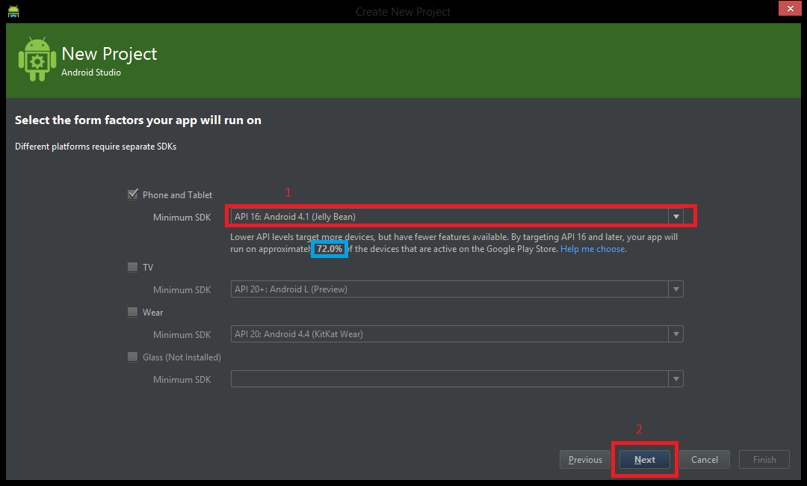Viewport: 807px width, 486px height.
Task: Enable the TV form factor checkbox
Action: tap(132, 267)
